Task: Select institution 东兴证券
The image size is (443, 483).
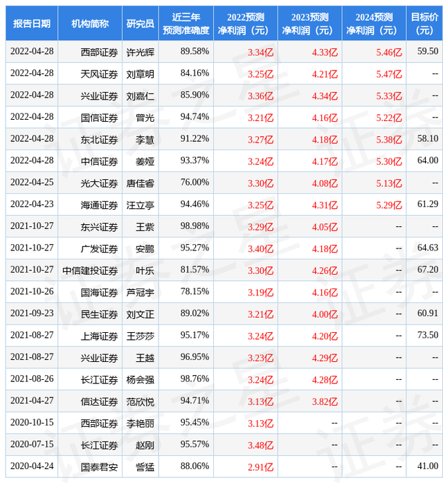Action: [99, 227]
